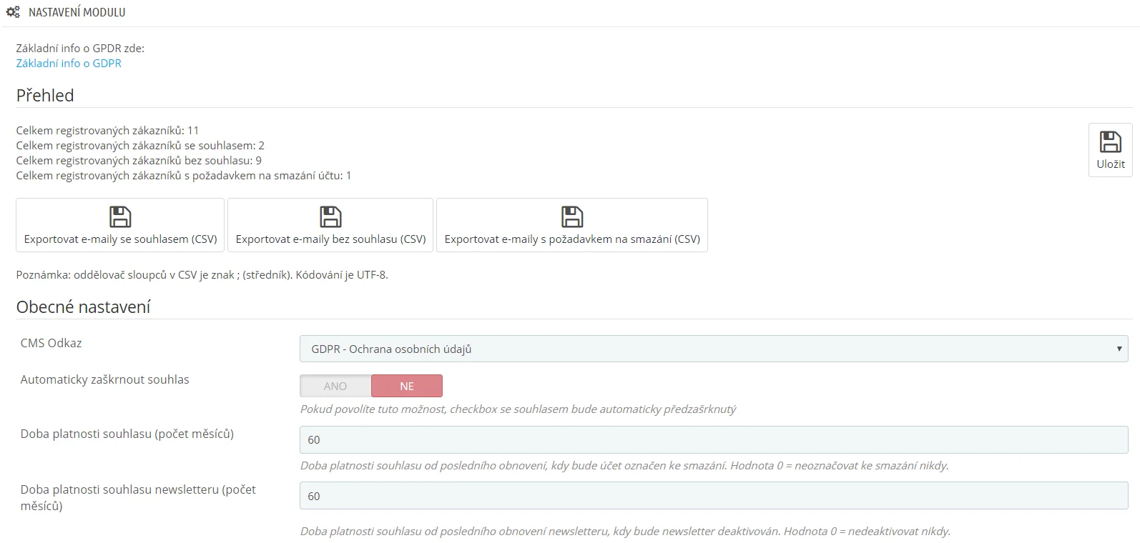This screenshot has width=1140, height=543.
Task: Click the gear icon beside Nastavení modulu
Action: 13,12
